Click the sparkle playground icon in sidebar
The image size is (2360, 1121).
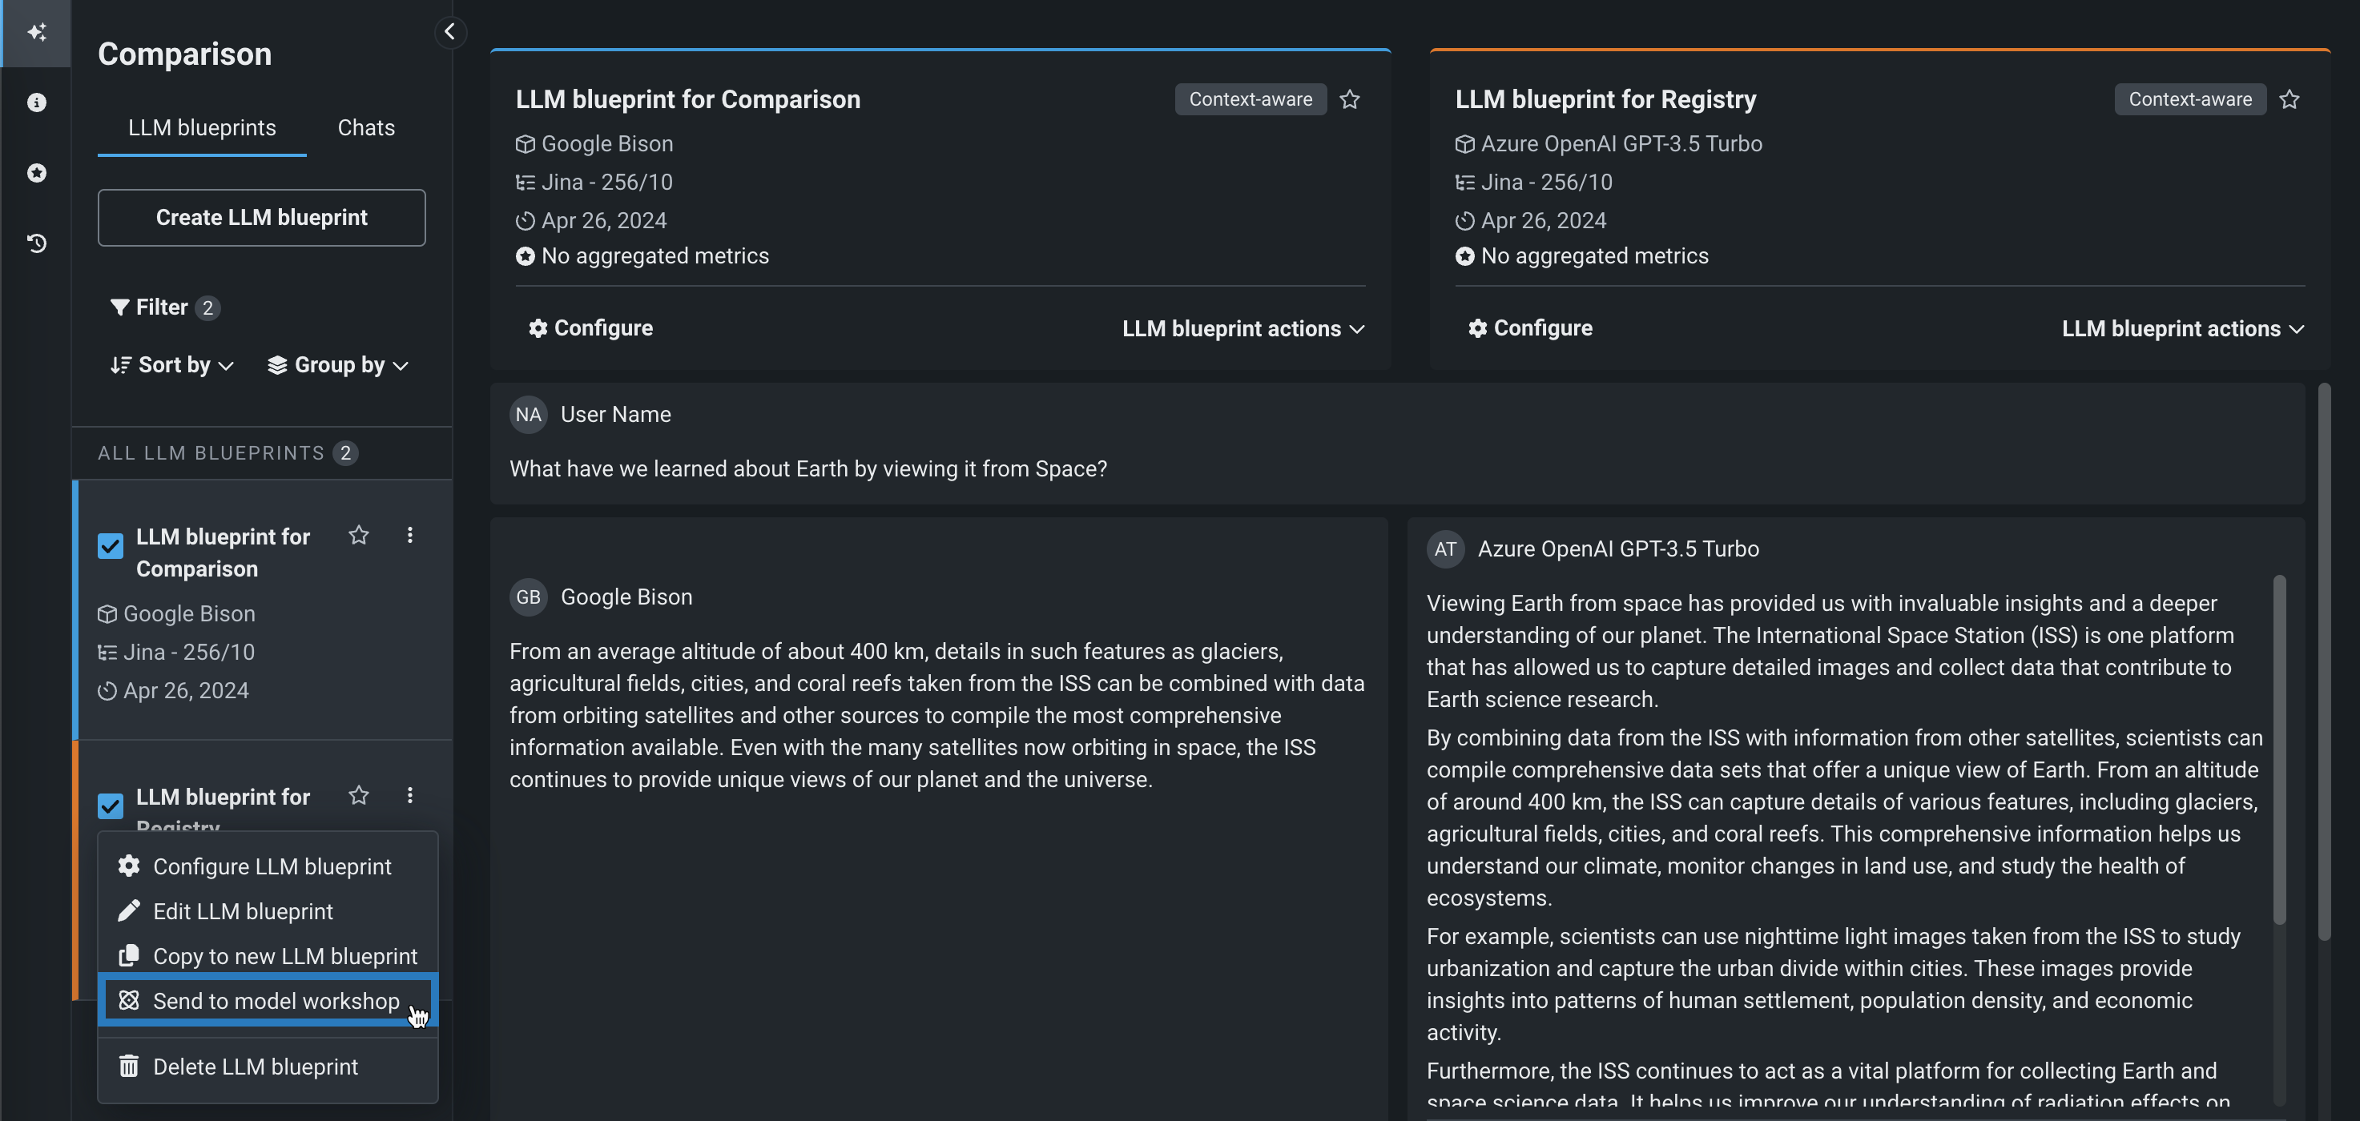coord(36,32)
